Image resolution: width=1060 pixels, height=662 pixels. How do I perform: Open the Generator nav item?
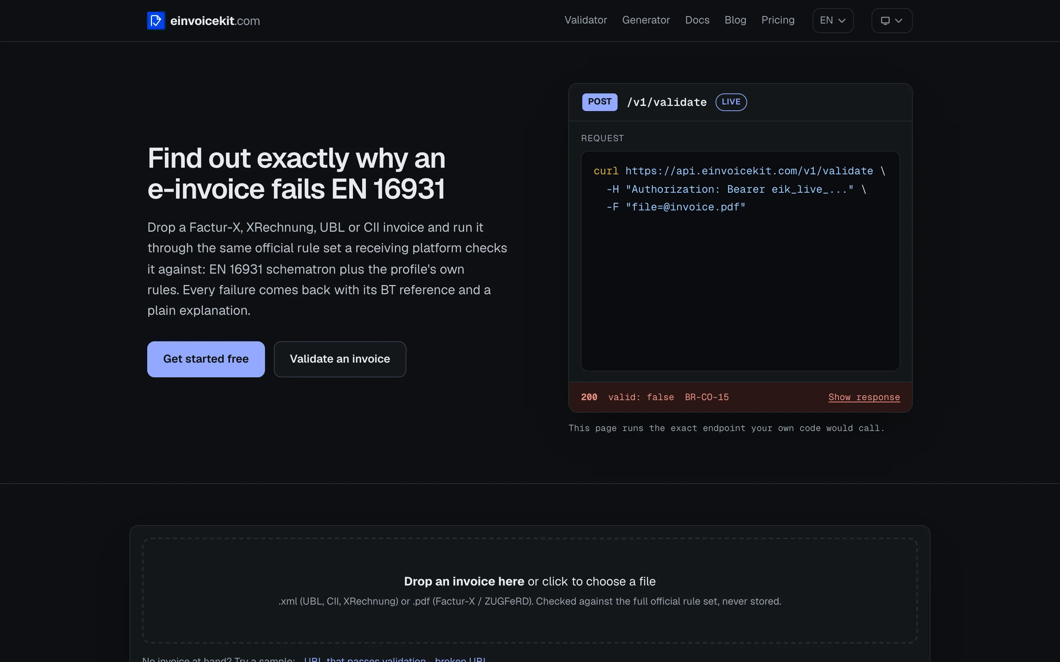click(646, 20)
